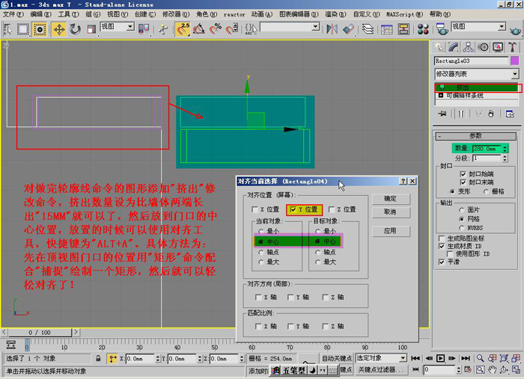524x379 pixels.
Task: Open the 渲染 menu
Action: 335,14
